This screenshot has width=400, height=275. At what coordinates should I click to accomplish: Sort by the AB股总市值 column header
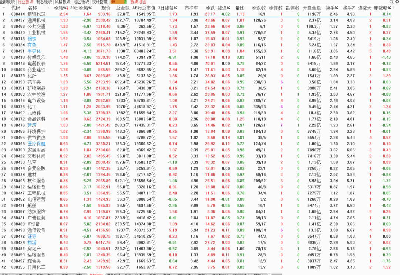[x=144, y=8]
